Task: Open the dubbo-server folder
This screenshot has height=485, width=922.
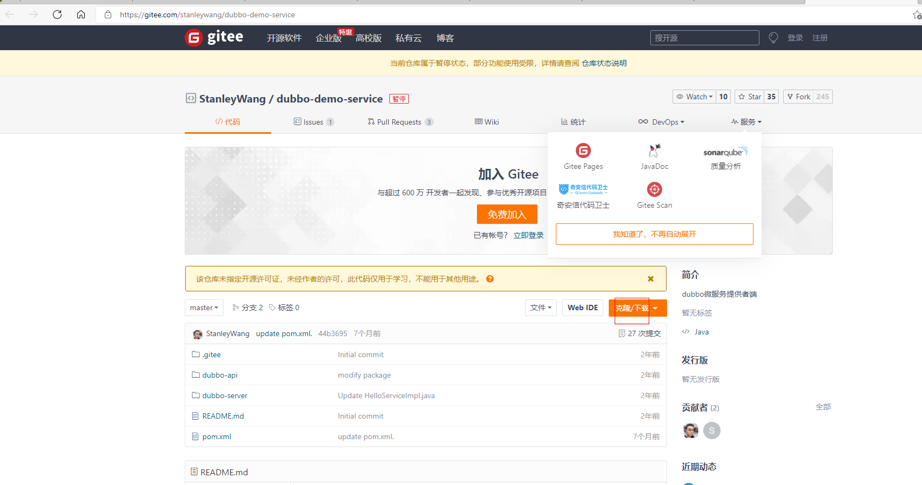Action: click(225, 395)
